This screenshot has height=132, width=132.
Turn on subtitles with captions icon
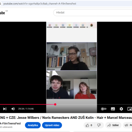113,109
